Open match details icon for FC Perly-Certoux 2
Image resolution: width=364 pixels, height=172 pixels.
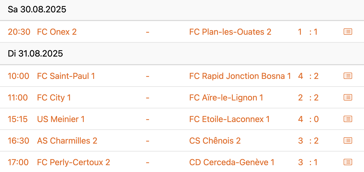click(x=348, y=162)
